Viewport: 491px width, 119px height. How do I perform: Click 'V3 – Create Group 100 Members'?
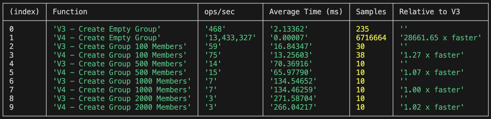coord(120,46)
